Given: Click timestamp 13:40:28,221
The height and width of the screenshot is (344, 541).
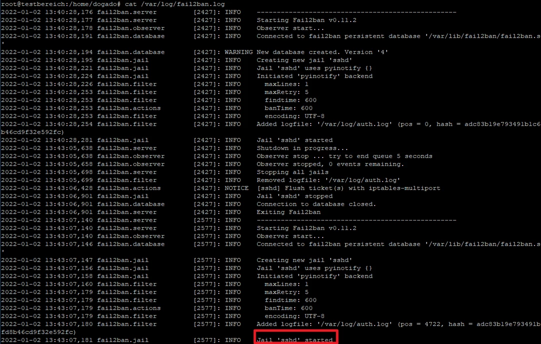Looking at the screenshot, I should pos(68,68).
